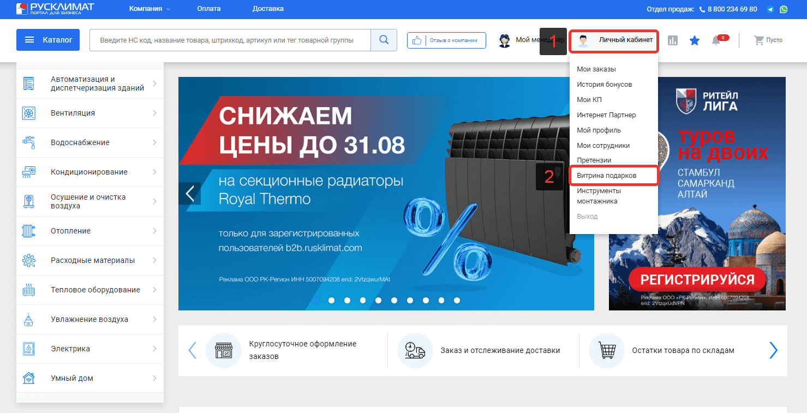Open История бонусов menu entry

point(605,85)
